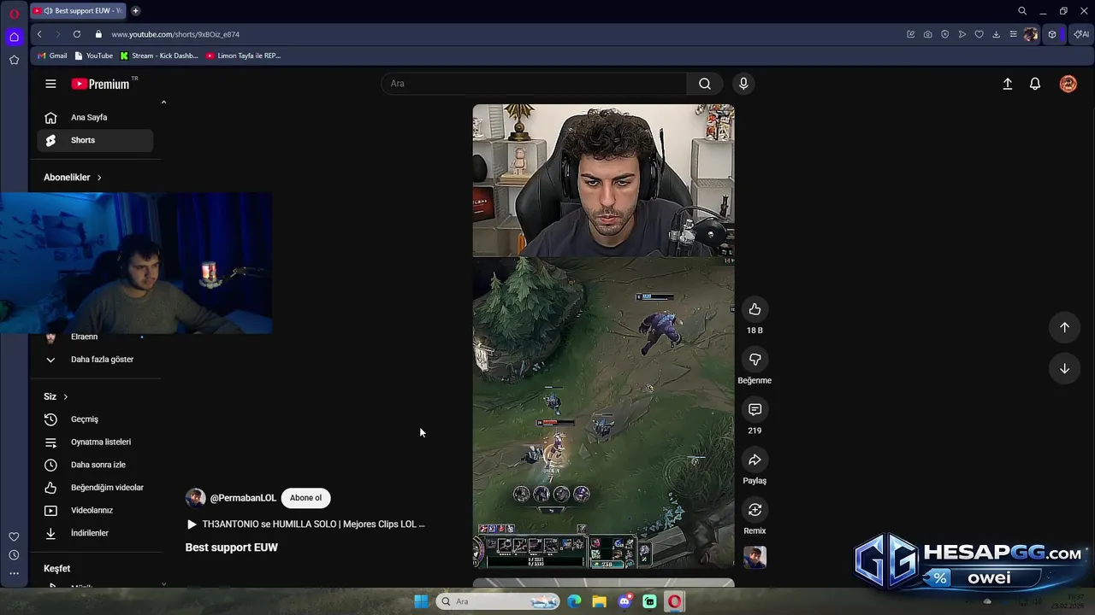Open the comments with 219 count
1095x615 pixels.
pyautogui.click(x=755, y=410)
